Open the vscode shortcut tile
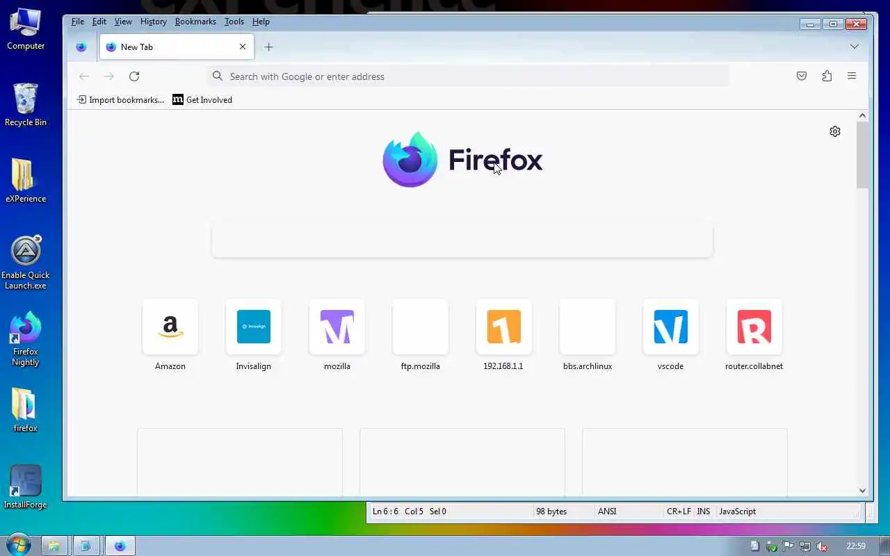The height and width of the screenshot is (556, 890). 671,327
